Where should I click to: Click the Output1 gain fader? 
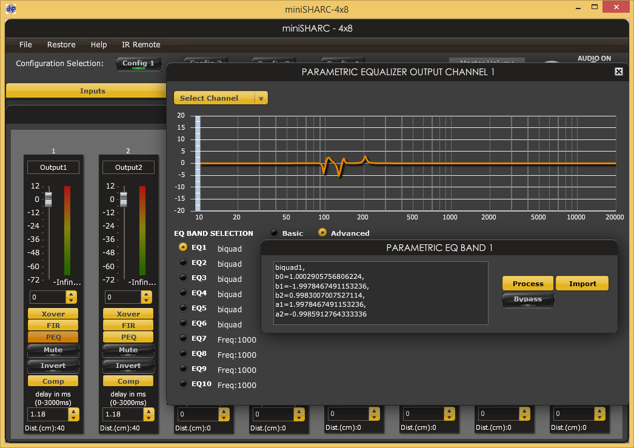[x=48, y=199]
